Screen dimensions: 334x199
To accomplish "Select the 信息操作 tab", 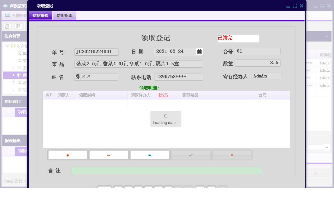I will (40, 15).
